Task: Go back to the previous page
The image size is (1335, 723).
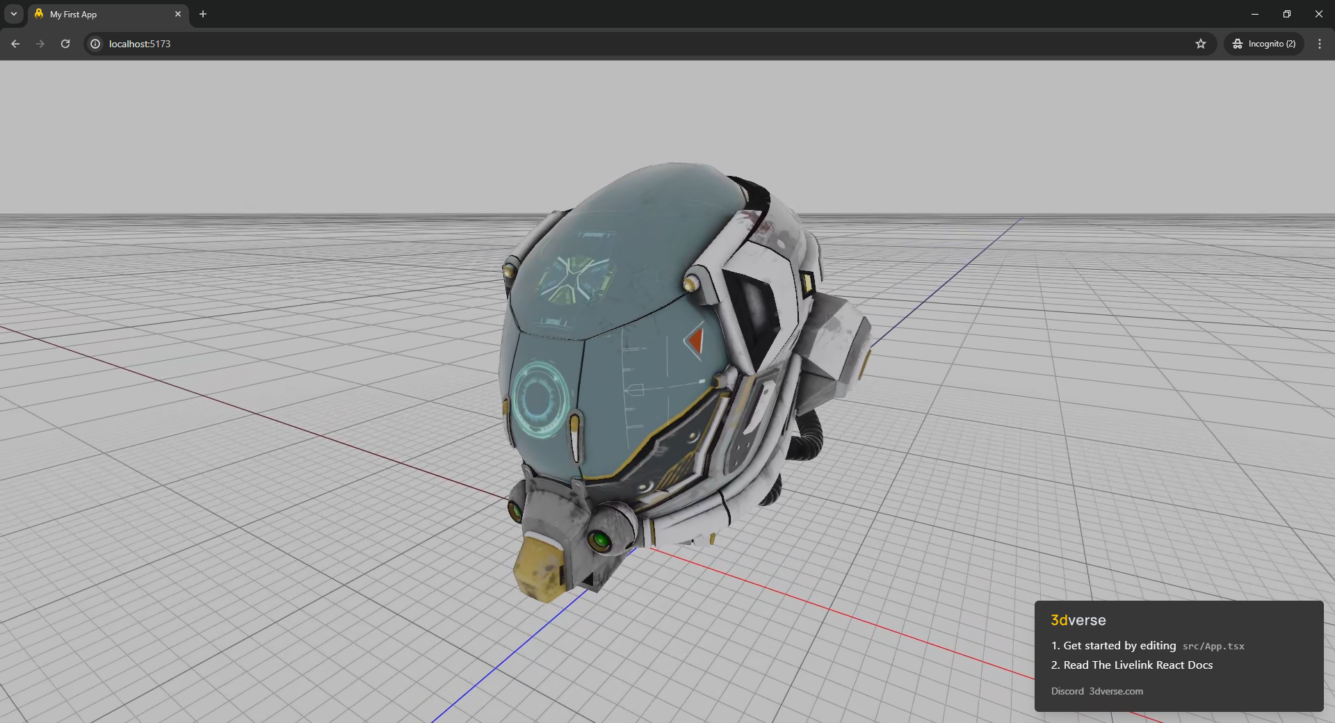Action: [x=15, y=44]
